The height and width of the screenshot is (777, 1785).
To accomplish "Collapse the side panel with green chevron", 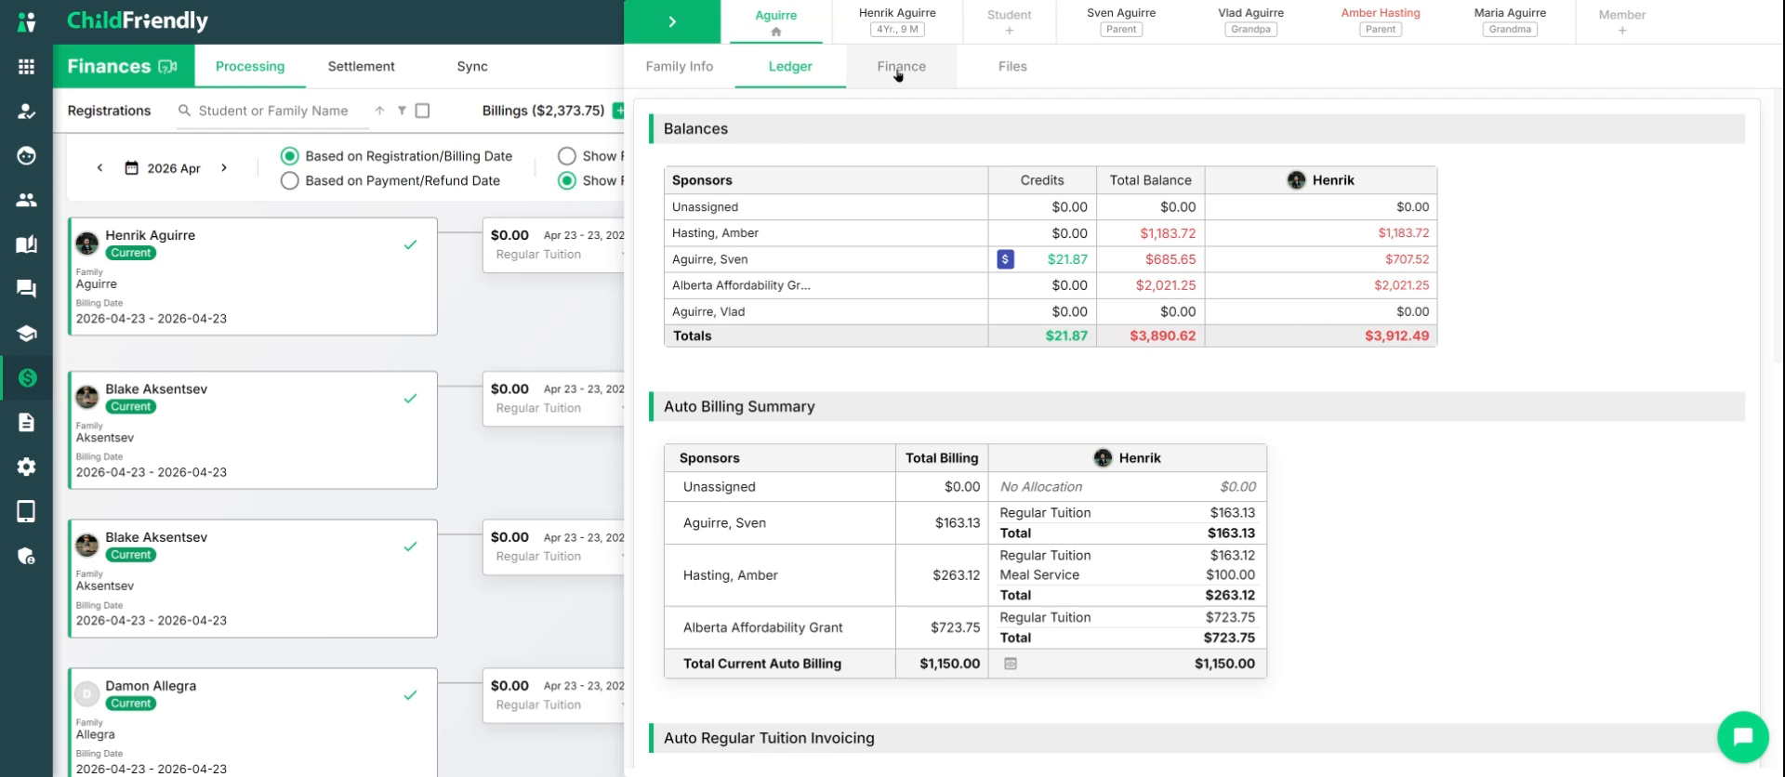I will 672,21.
